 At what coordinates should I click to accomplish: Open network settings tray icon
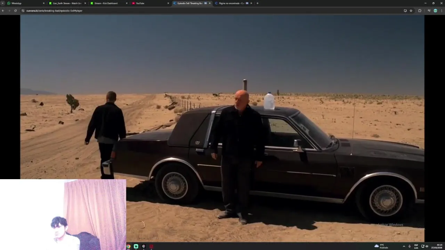pos(423,246)
